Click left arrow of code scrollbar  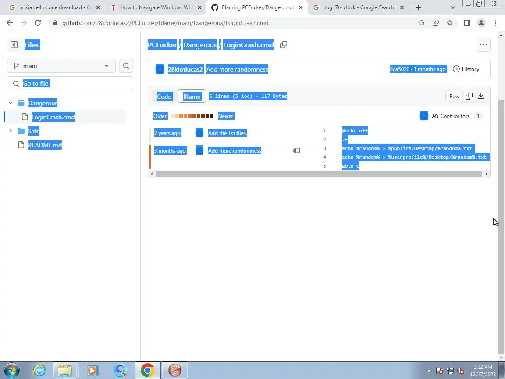coord(151,174)
